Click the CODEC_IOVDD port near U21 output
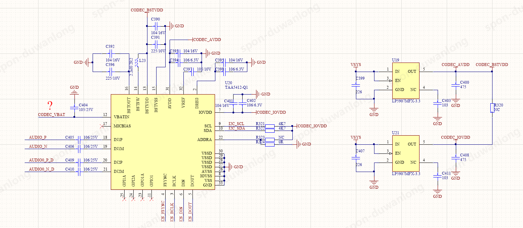 point(455,137)
